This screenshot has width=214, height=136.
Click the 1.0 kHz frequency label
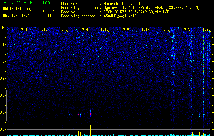pos(3,61)
